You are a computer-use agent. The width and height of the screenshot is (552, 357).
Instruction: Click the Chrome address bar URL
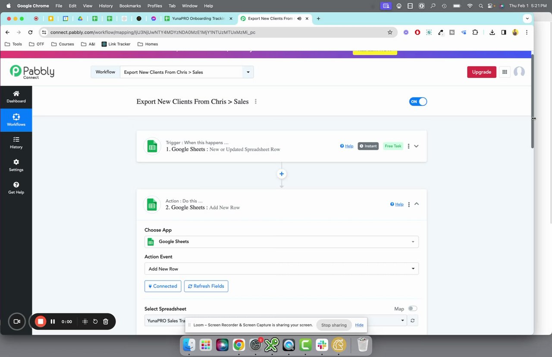[x=153, y=32]
